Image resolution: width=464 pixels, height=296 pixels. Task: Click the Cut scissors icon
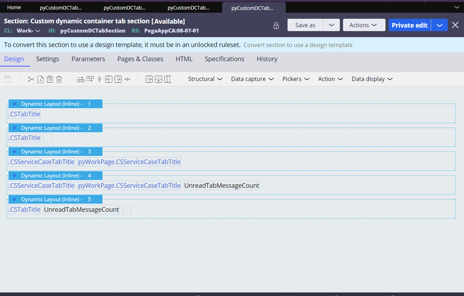point(31,79)
